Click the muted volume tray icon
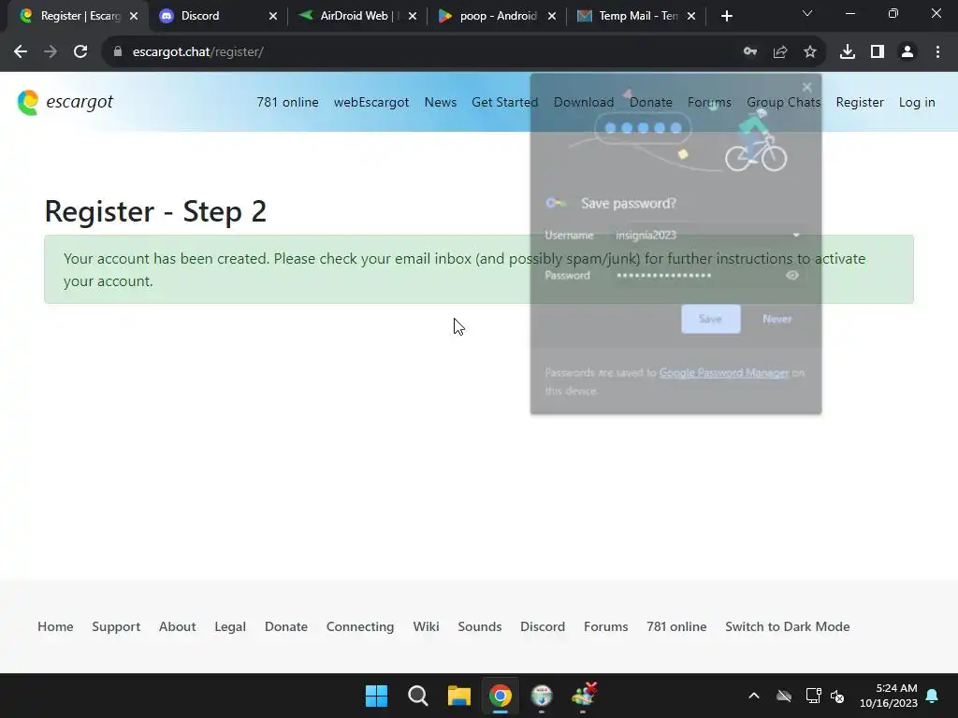This screenshot has height=718, width=958. [837, 696]
